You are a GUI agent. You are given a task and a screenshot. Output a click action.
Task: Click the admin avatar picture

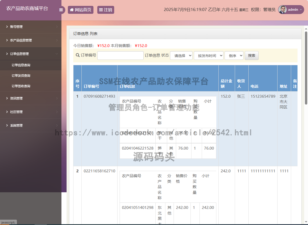(282, 10)
